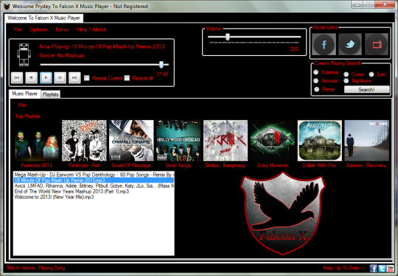Skip to previous track button
The width and height of the screenshot is (398, 276).
pyautogui.click(x=17, y=78)
